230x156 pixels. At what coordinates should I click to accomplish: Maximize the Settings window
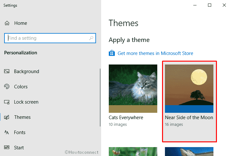point(210,5)
